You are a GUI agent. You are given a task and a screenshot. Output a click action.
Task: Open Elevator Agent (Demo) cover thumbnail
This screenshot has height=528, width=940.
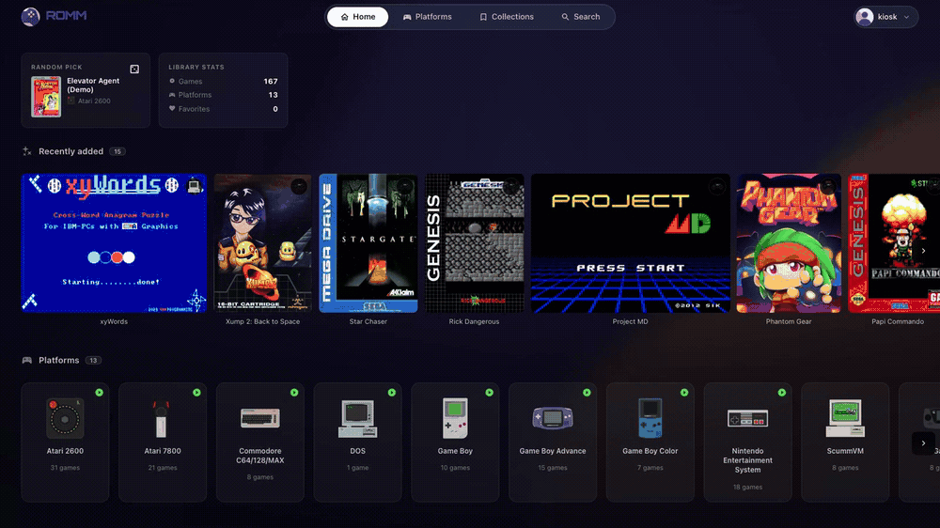tap(46, 97)
